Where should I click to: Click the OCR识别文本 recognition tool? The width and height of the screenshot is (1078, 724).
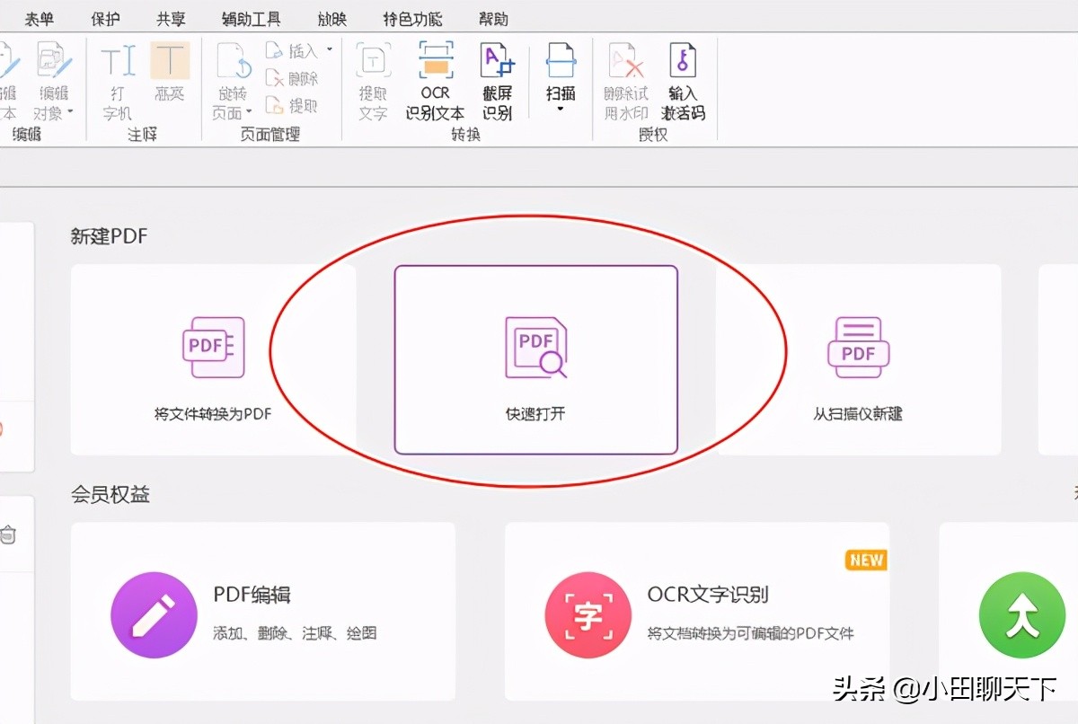[435, 81]
